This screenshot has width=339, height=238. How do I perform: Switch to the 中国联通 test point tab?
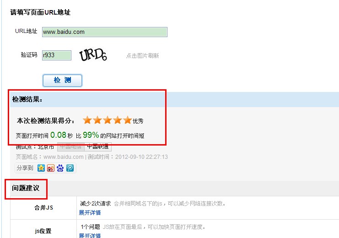(98, 147)
